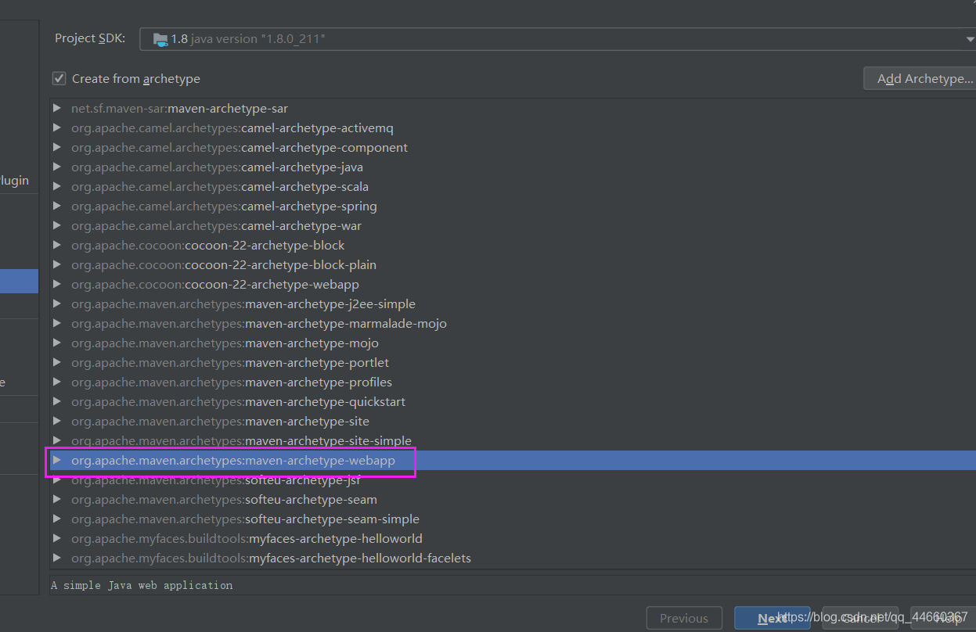The image size is (976, 632).
Task: Expand the selected maven-archetype-webapp row arrow
Action: pyautogui.click(x=56, y=460)
